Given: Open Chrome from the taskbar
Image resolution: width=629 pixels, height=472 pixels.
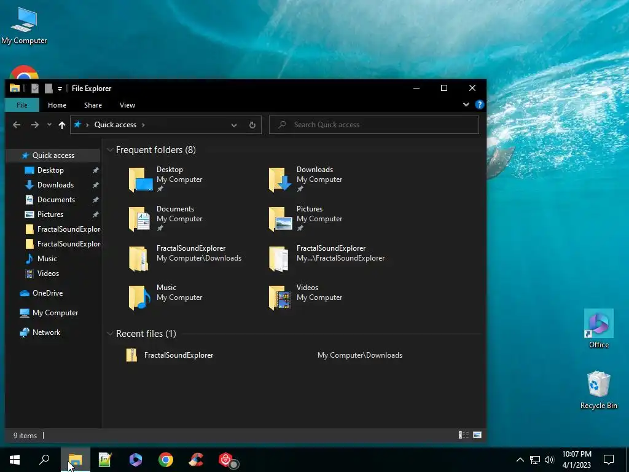Looking at the screenshot, I should [x=165, y=460].
